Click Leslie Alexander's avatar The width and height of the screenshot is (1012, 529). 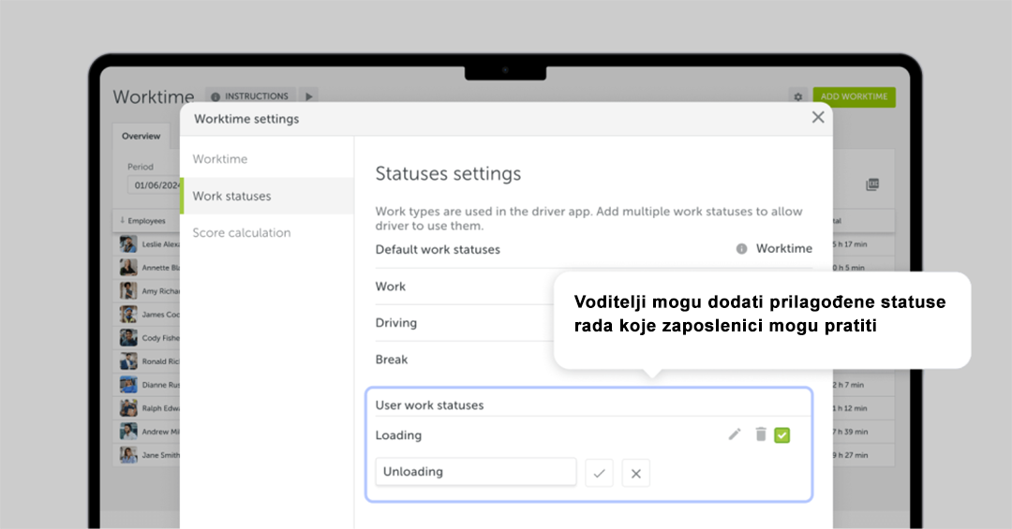tap(128, 243)
